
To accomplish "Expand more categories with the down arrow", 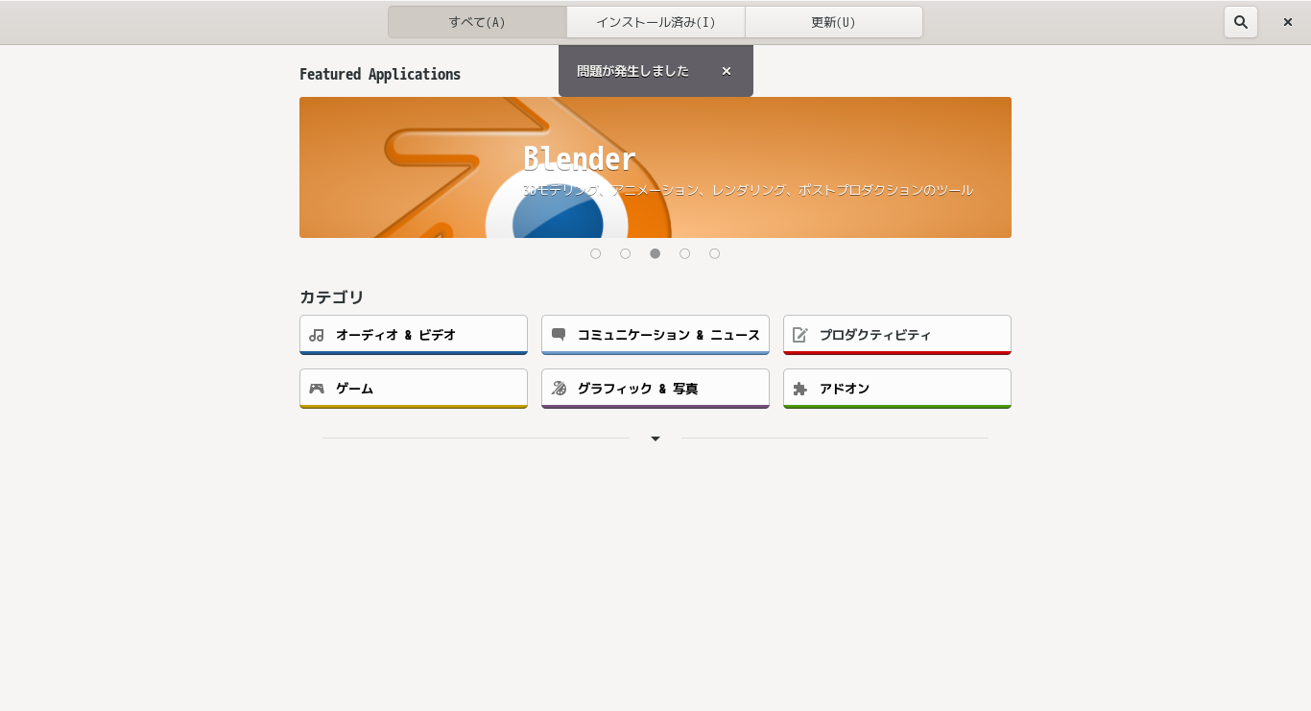I will 655,438.
